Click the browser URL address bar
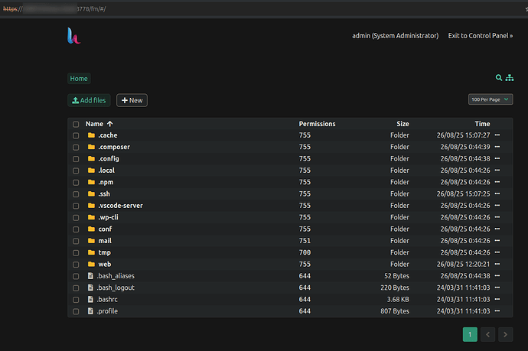528x351 pixels. point(262,8)
